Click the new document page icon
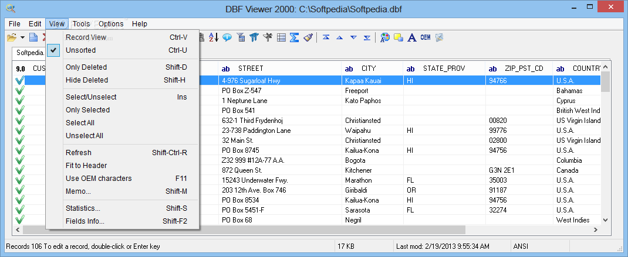Screen dimensions: 628x257 click(33, 37)
